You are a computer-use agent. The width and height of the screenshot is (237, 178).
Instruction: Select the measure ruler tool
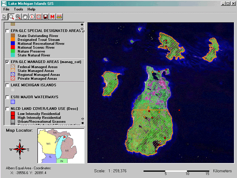click(x=59, y=17)
